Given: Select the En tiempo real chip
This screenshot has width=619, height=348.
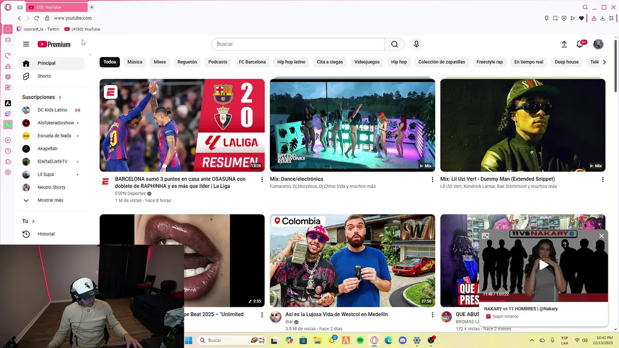Looking at the screenshot, I should (529, 62).
